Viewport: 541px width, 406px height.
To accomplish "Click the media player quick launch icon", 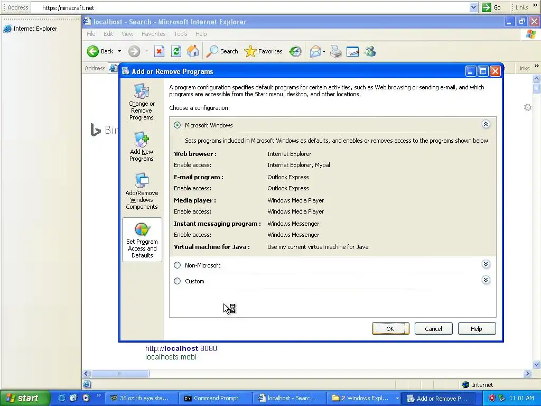I will 86,398.
